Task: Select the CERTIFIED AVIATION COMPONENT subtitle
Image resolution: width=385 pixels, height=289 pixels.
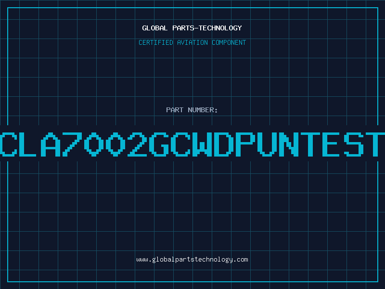Action: 192,42
